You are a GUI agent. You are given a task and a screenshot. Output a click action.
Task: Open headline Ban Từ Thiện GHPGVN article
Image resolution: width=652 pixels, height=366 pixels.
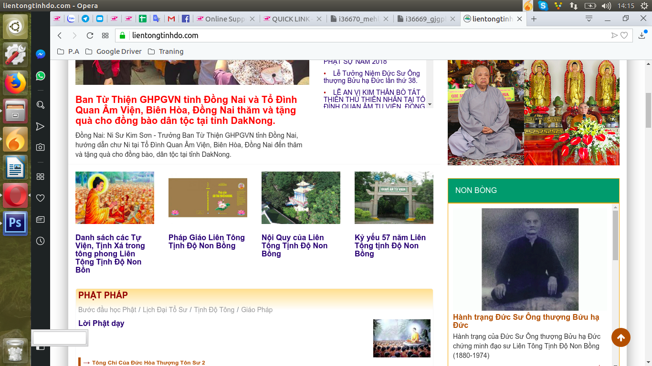click(x=186, y=110)
